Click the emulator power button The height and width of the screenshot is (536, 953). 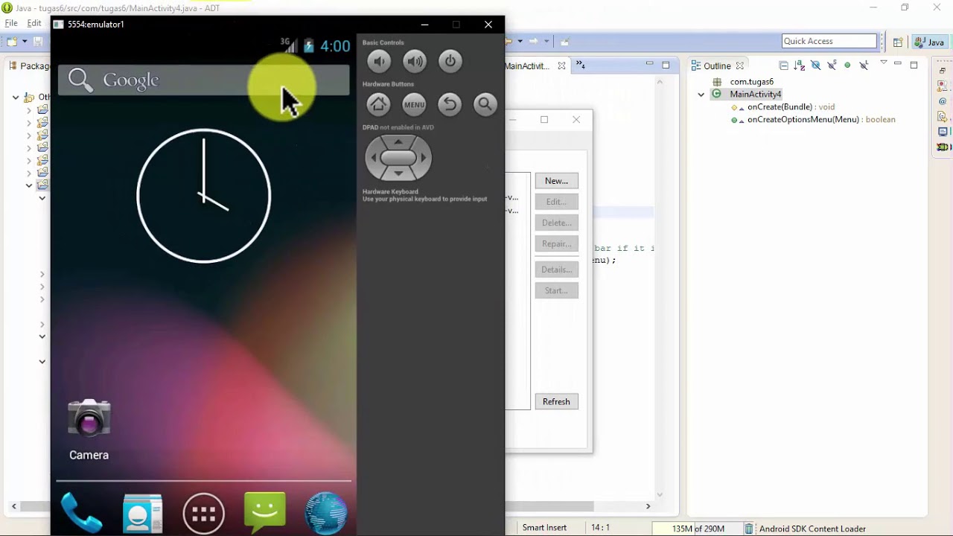450,61
